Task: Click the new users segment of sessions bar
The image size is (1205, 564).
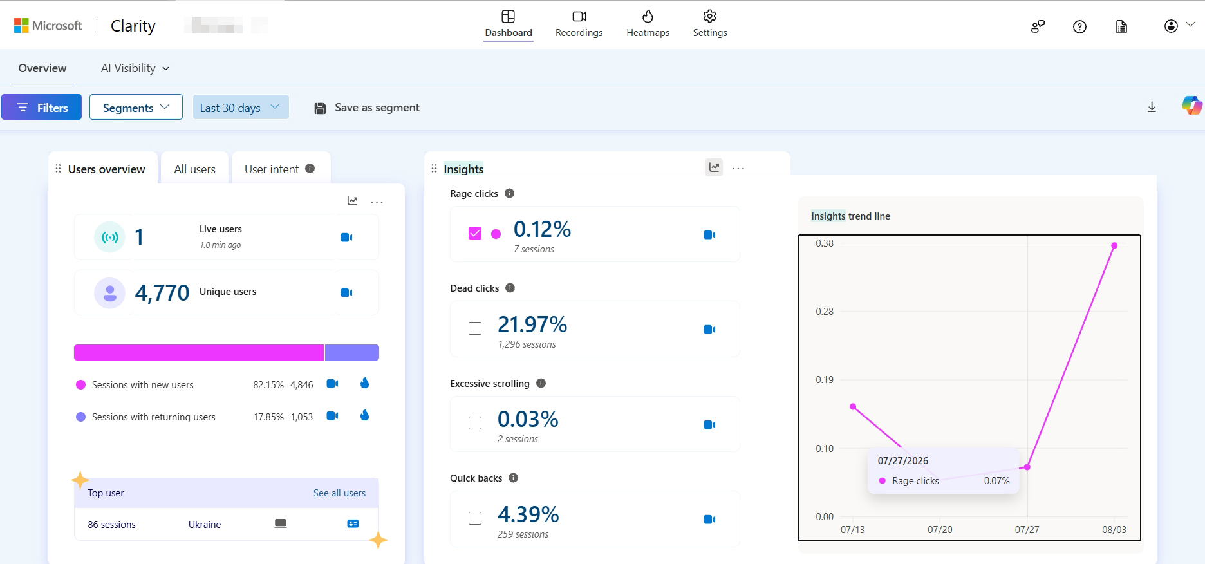Action: coord(199,352)
